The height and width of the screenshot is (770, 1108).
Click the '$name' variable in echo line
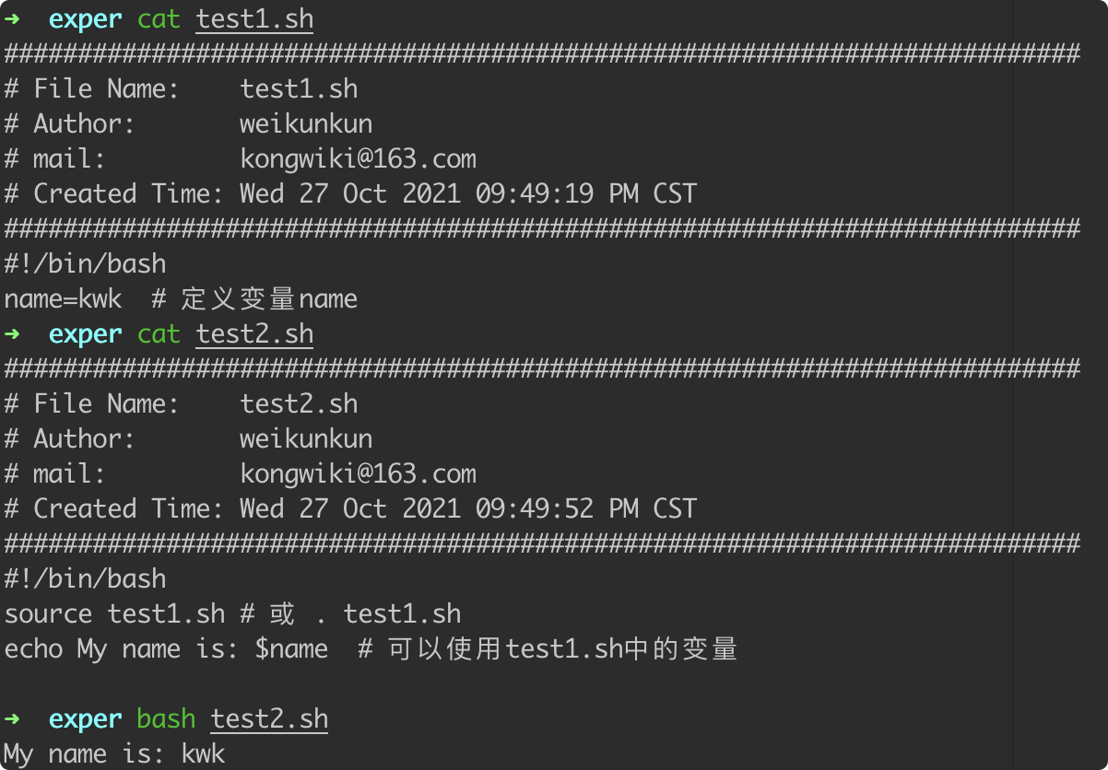click(291, 649)
